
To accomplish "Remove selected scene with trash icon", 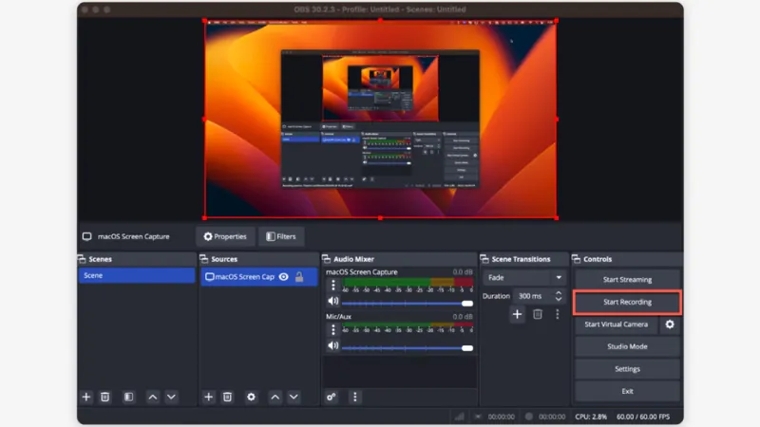I will [105, 397].
